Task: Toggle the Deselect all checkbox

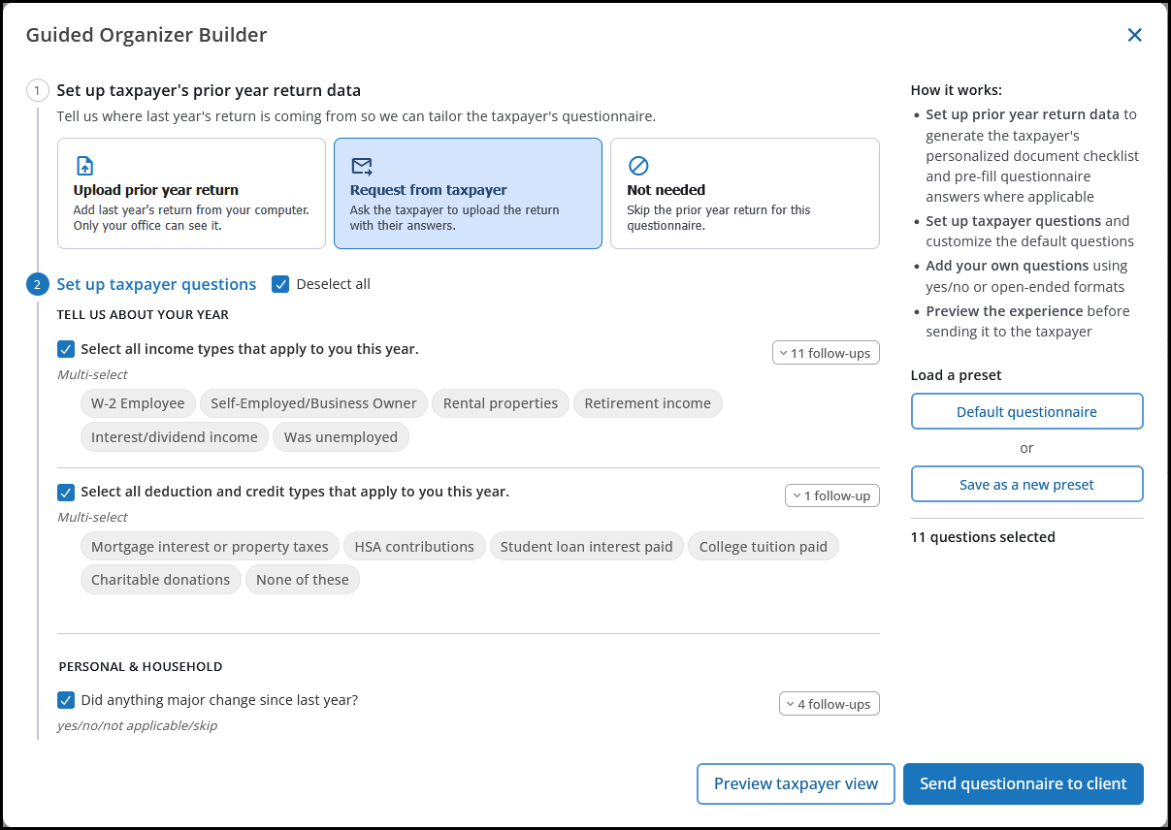Action: coord(280,284)
